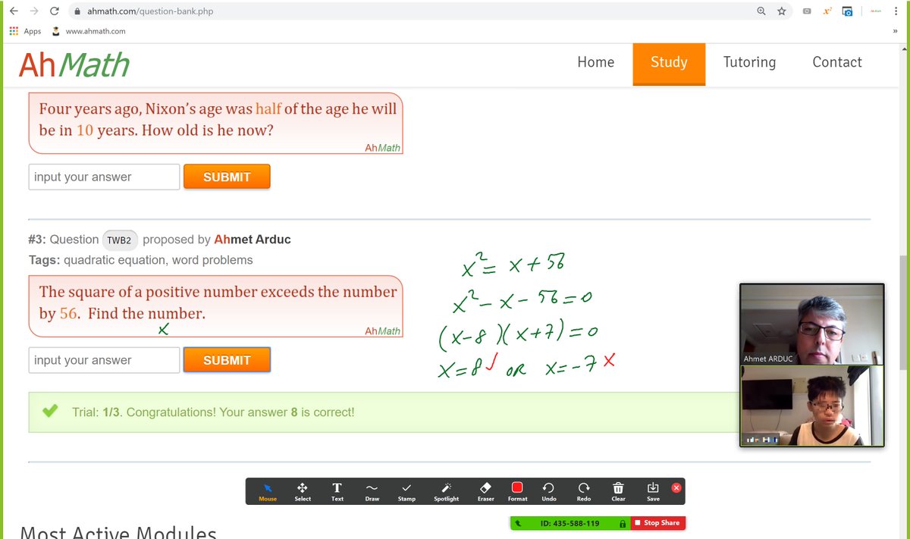Bookmark this page with the star
The width and height of the screenshot is (910, 539).
click(782, 11)
